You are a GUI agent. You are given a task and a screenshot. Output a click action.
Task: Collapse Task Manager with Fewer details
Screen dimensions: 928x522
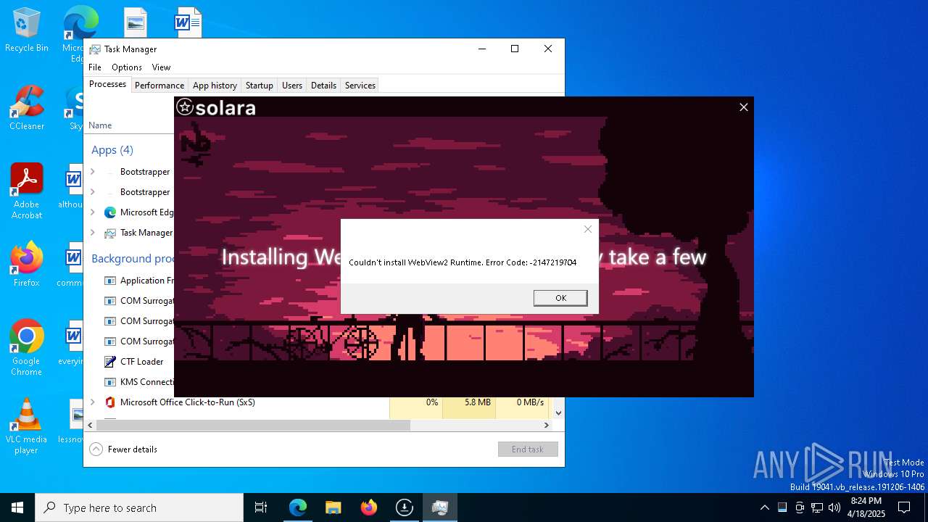123,449
